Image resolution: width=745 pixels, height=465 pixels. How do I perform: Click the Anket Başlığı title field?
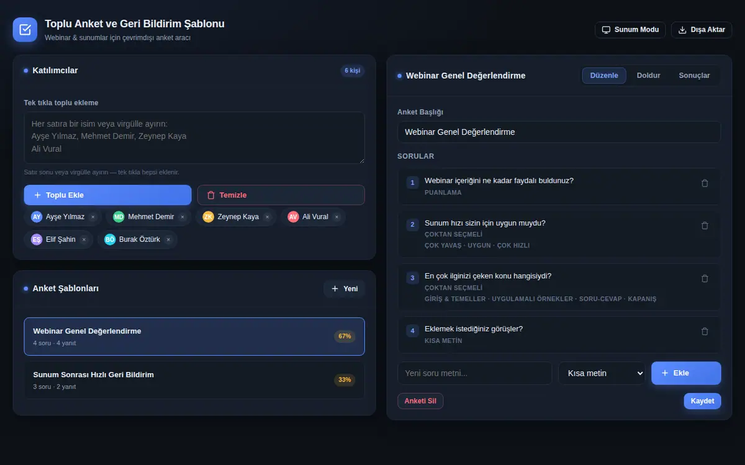[559, 132]
